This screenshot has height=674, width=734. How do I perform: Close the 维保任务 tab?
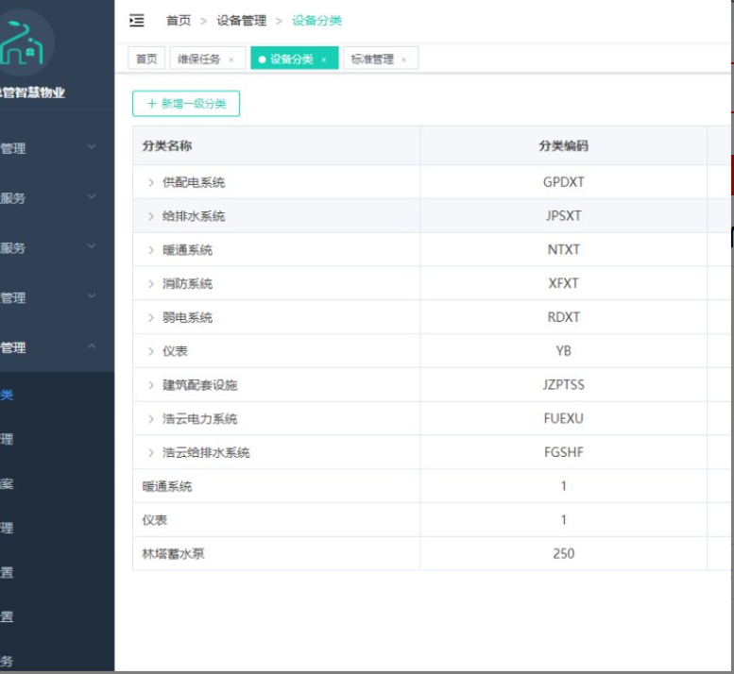click(x=231, y=59)
